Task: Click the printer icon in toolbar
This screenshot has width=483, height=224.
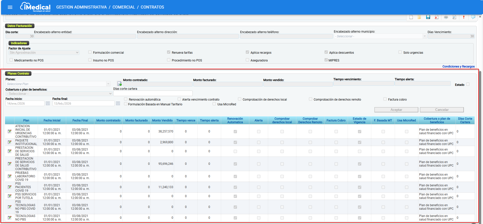Action: [x=446, y=17]
